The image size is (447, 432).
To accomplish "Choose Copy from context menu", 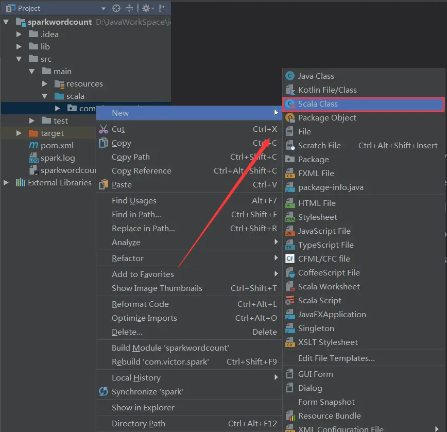I will tap(189, 143).
